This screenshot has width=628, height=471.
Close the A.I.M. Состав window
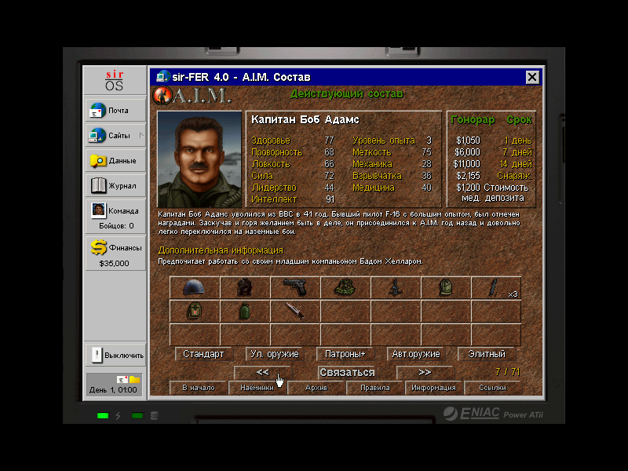coord(532,77)
